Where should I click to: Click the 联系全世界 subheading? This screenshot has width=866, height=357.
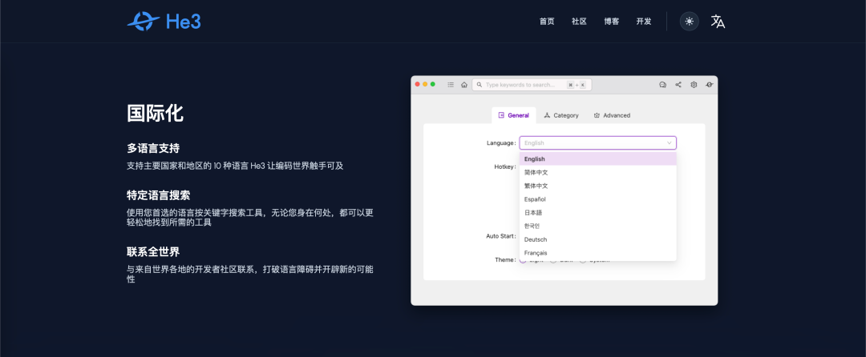[153, 252]
